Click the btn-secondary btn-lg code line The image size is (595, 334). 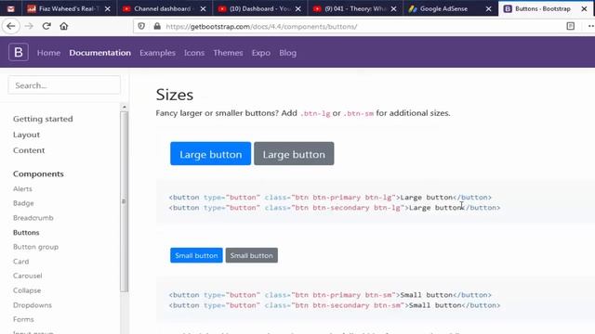[x=335, y=208]
